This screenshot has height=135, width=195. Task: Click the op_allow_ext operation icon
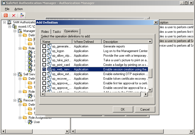pyautogui.click(x=49, y=74)
